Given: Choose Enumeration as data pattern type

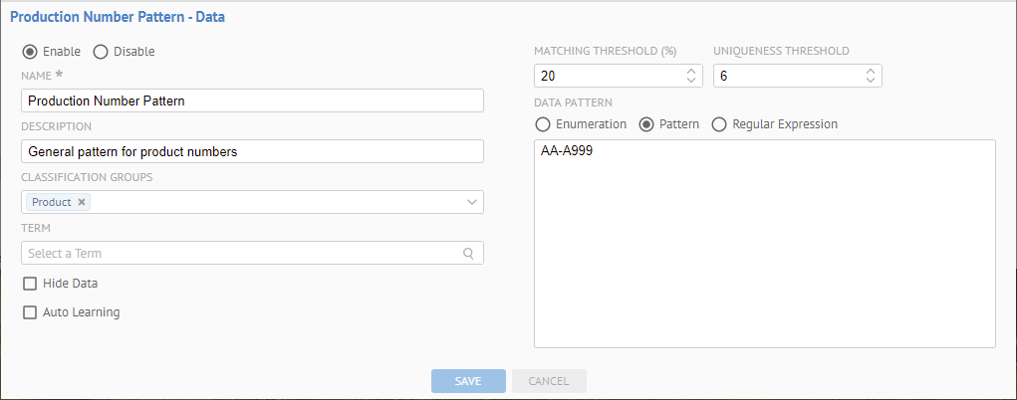Looking at the screenshot, I should (543, 124).
